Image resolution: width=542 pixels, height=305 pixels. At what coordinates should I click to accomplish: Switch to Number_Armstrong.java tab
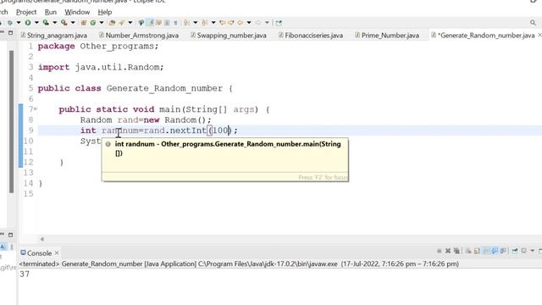[139, 36]
